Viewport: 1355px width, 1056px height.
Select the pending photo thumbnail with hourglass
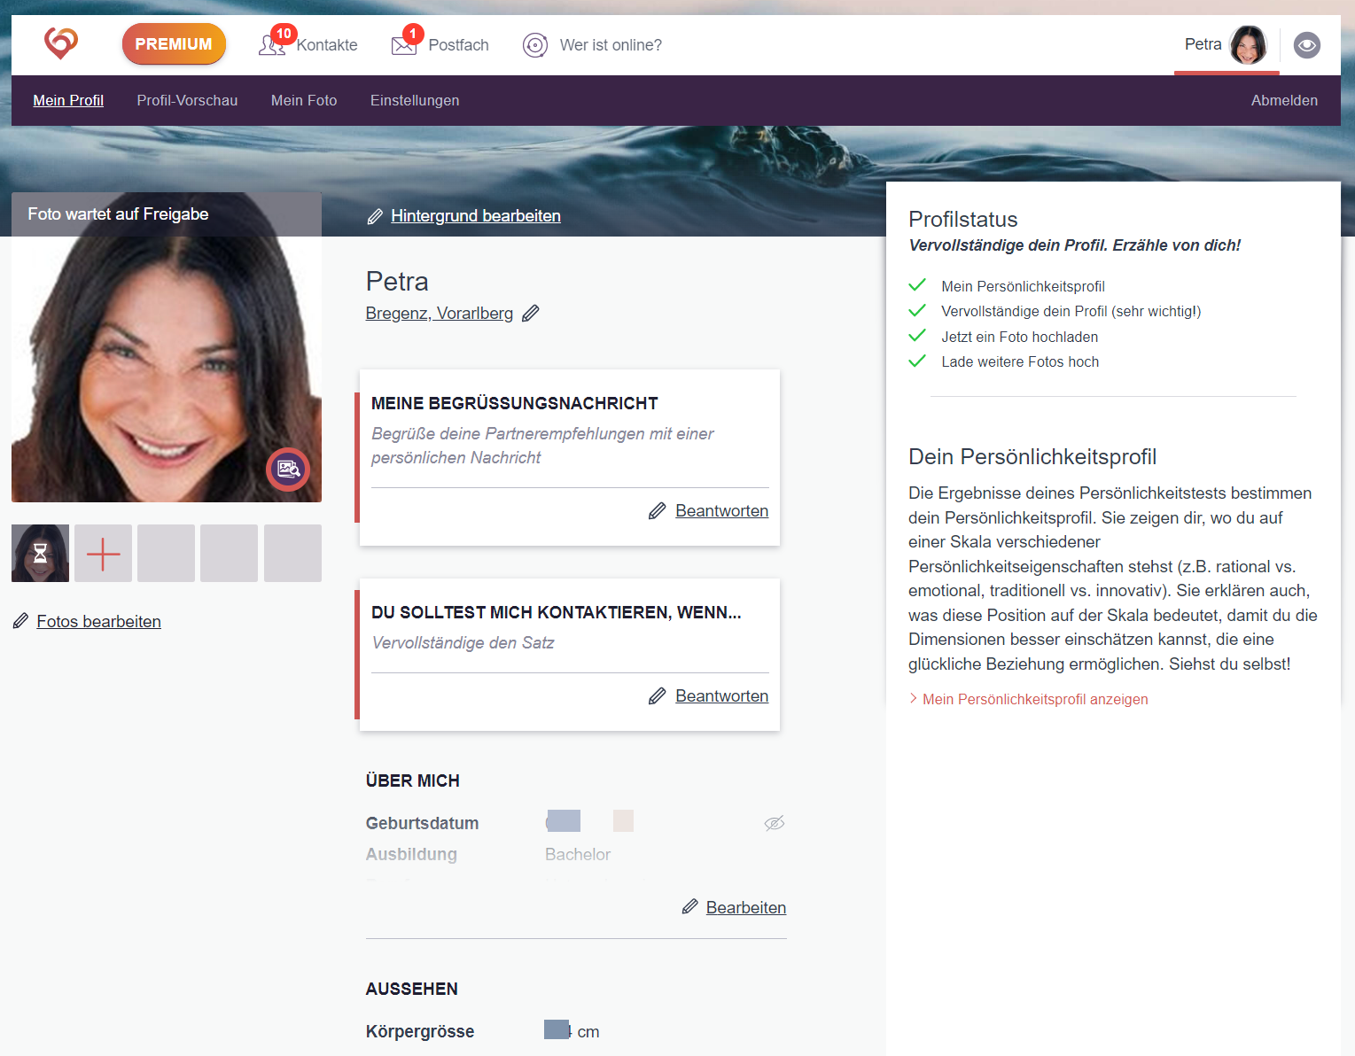tap(40, 553)
